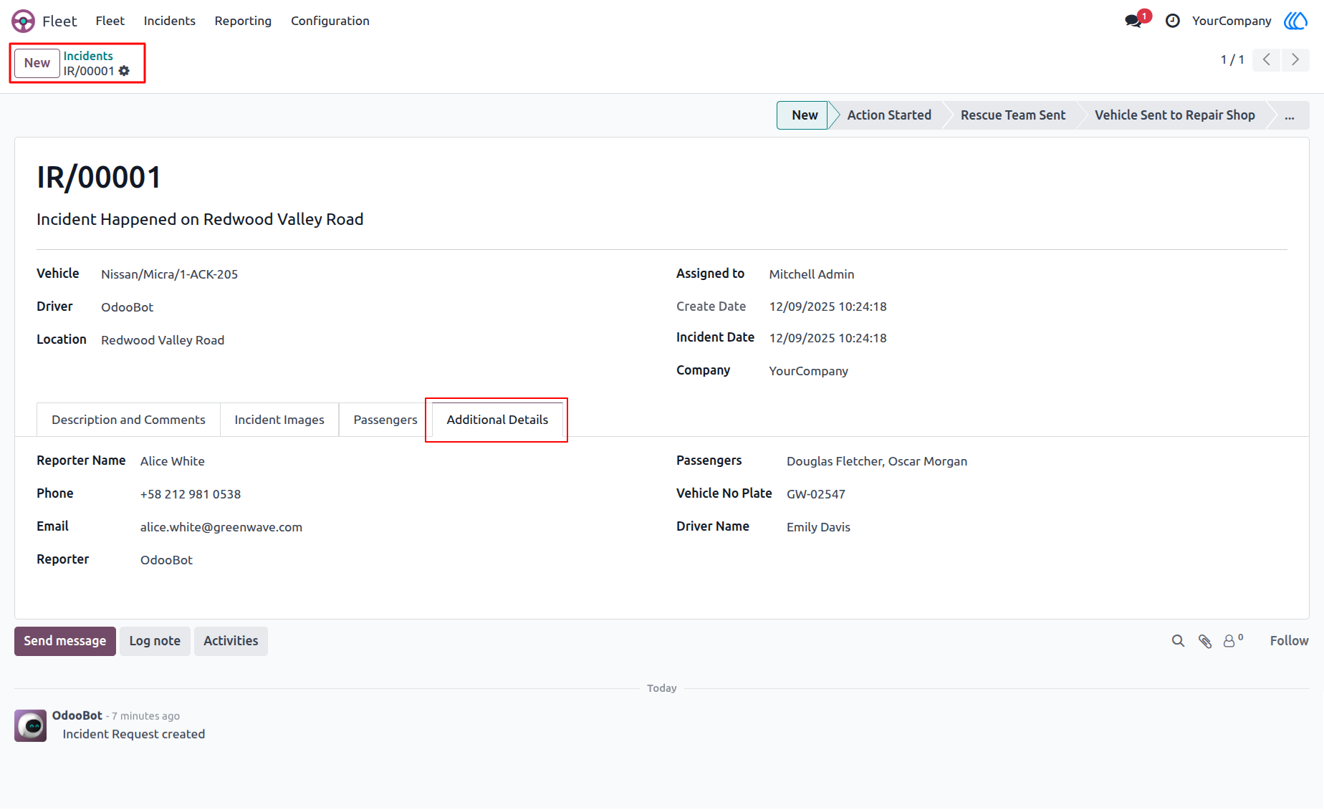The width and height of the screenshot is (1324, 810).
Task: Open Driver field showing OdooBot
Action: coord(127,307)
